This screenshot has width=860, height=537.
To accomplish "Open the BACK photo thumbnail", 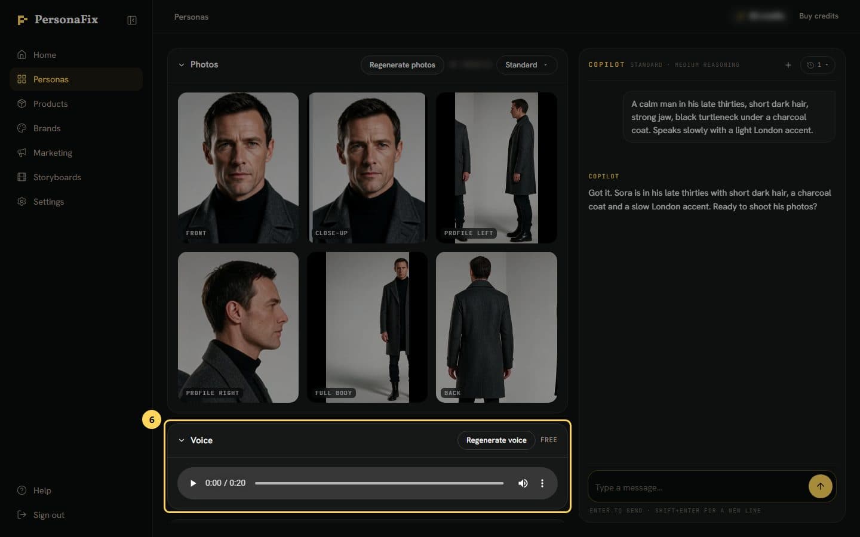I will [x=496, y=327].
